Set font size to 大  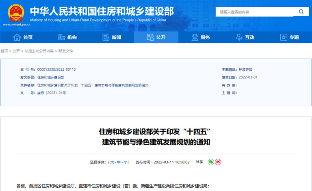pyautogui.click(x=112, y=162)
